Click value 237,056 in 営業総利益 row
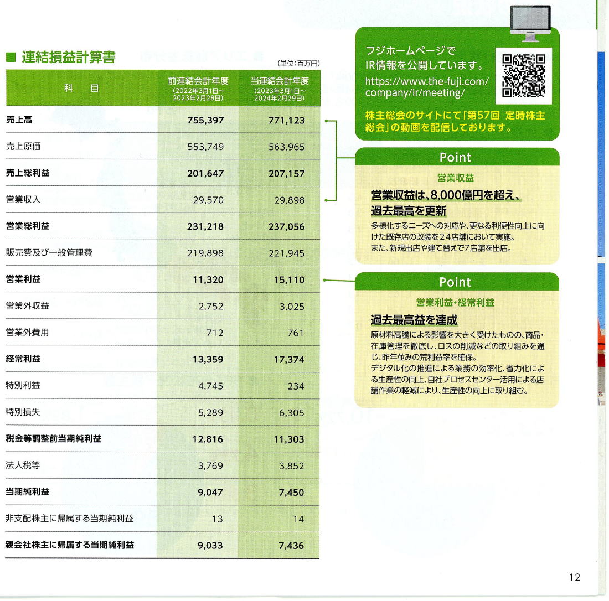The height and width of the screenshot is (601, 609). [287, 226]
